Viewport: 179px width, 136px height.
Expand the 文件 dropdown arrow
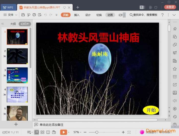click(16, 15)
